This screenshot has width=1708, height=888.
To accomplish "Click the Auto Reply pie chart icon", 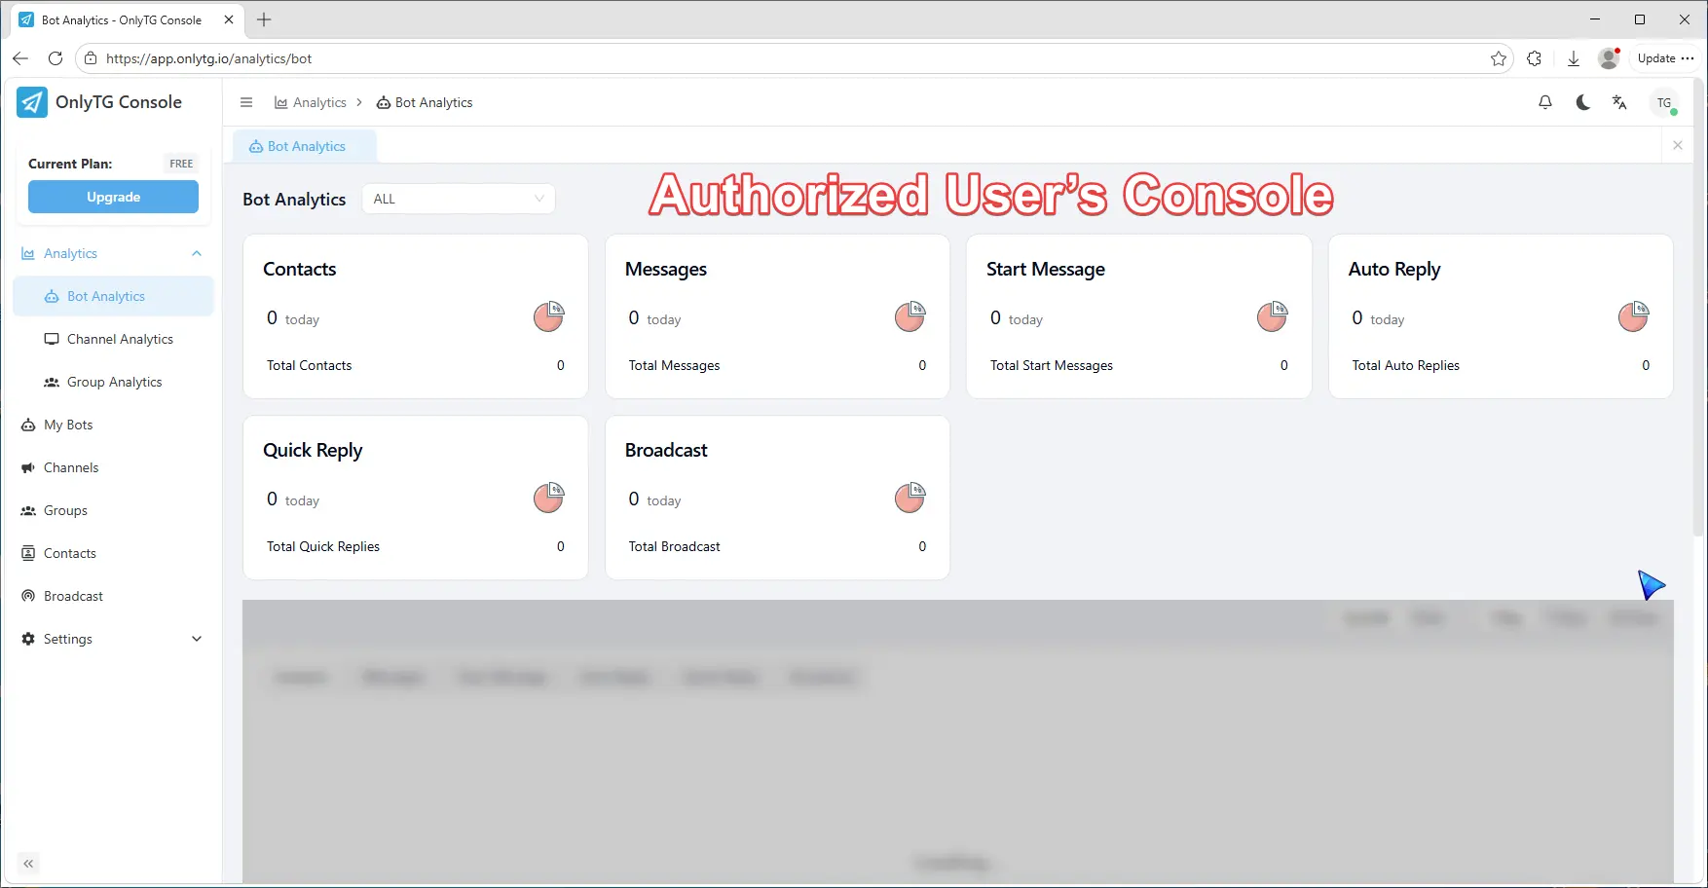I will pyautogui.click(x=1633, y=316).
